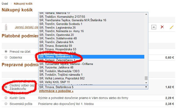The width and height of the screenshot is (176, 108).
Task: Select Slovenská pošta delivery option
Action: [6, 104]
